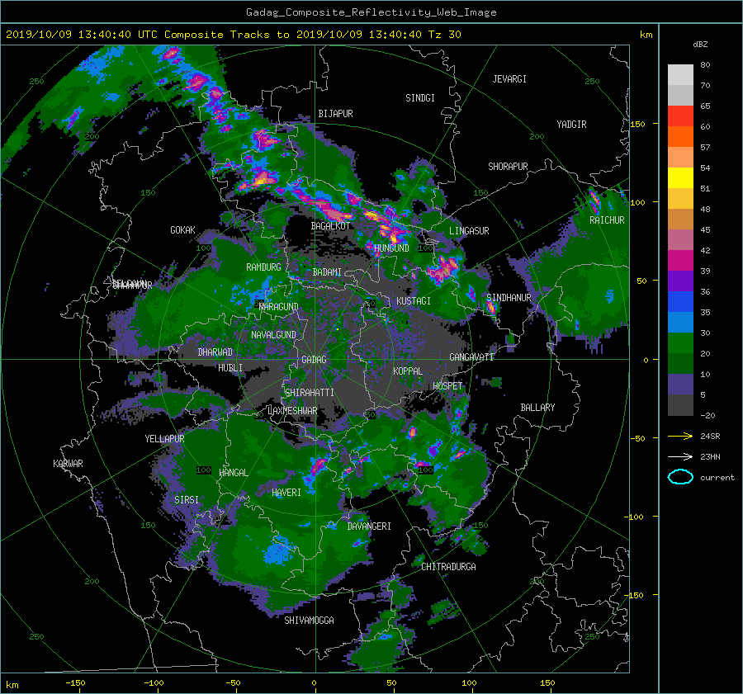Pick the bright green 20-30 dBZ swatch
Image resolution: width=743 pixels, height=694 pixels.
point(680,342)
